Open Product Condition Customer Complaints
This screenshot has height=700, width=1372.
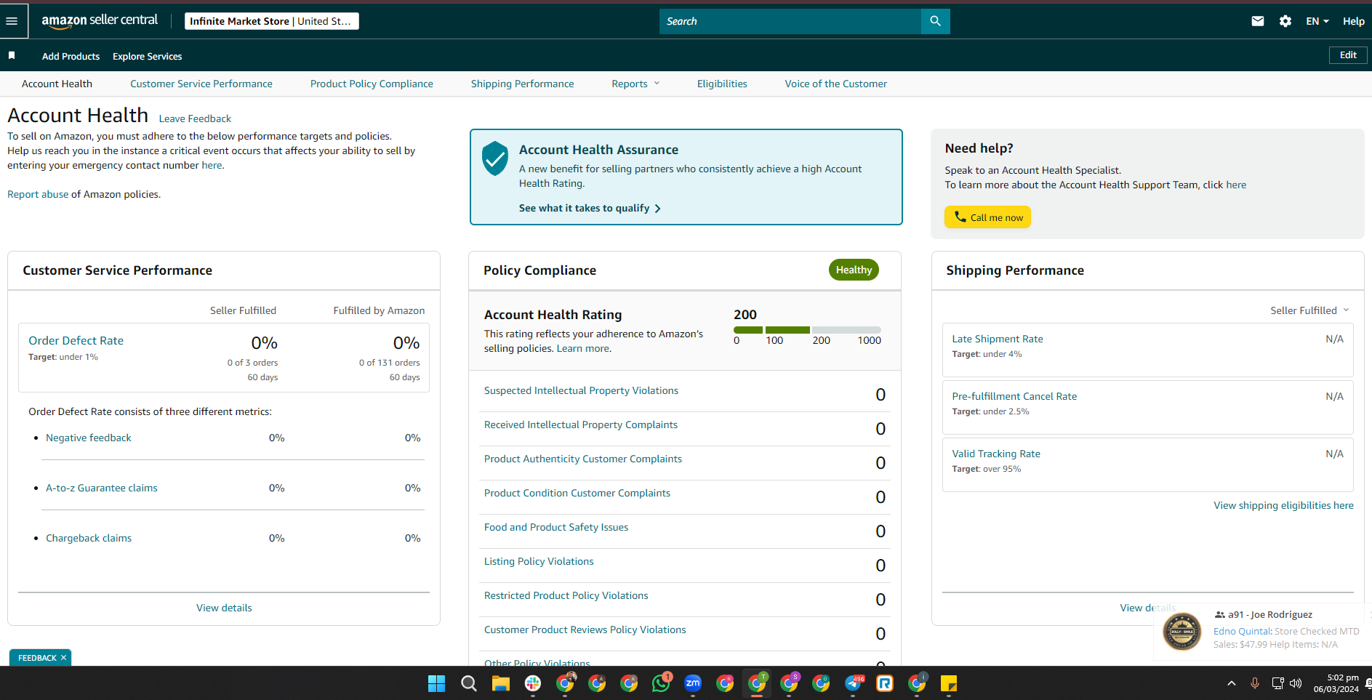(577, 493)
